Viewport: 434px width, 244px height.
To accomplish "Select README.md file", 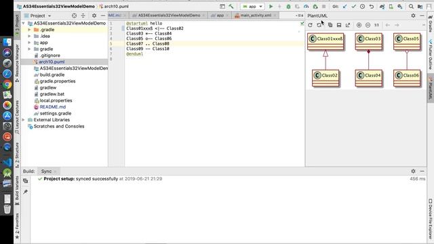I will click(x=53, y=107).
